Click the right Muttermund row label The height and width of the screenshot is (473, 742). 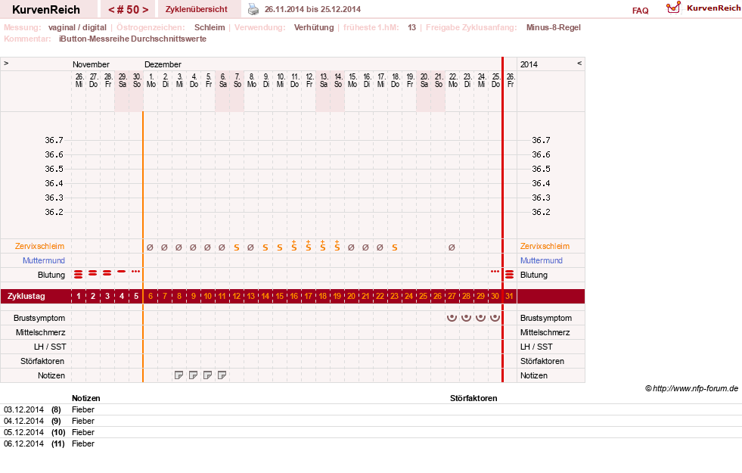(x=542, y=260)
